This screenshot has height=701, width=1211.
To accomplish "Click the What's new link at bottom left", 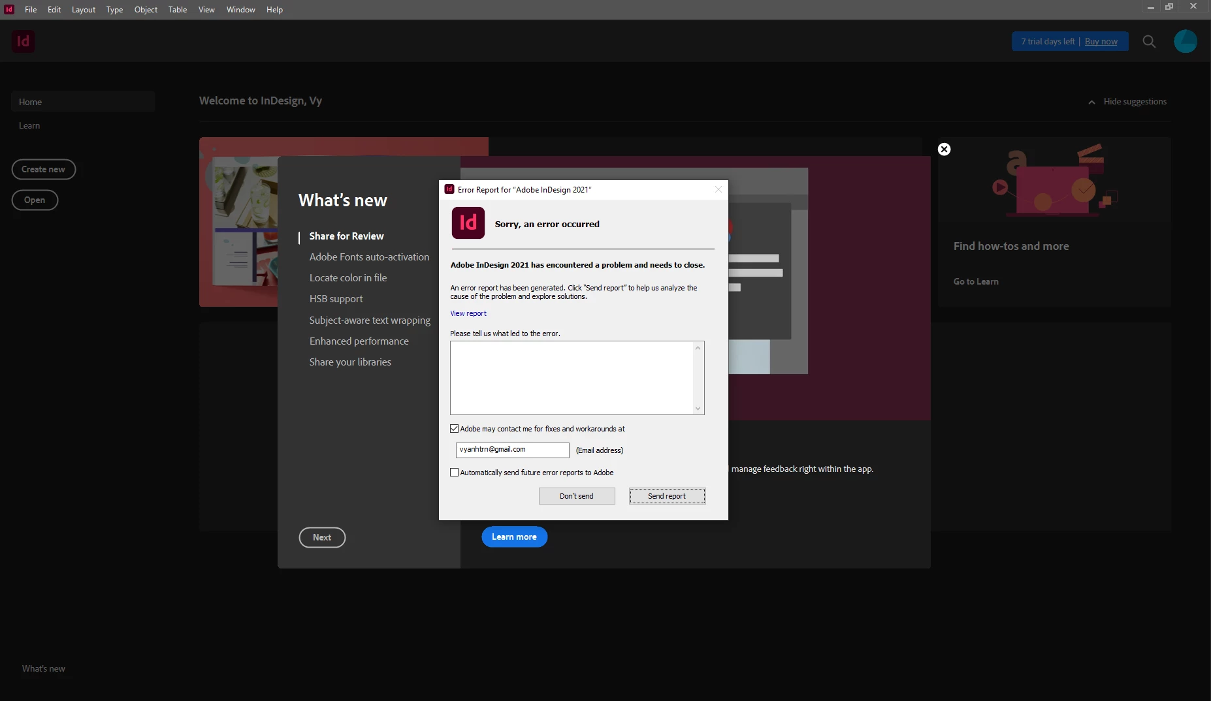I will 43,668.
